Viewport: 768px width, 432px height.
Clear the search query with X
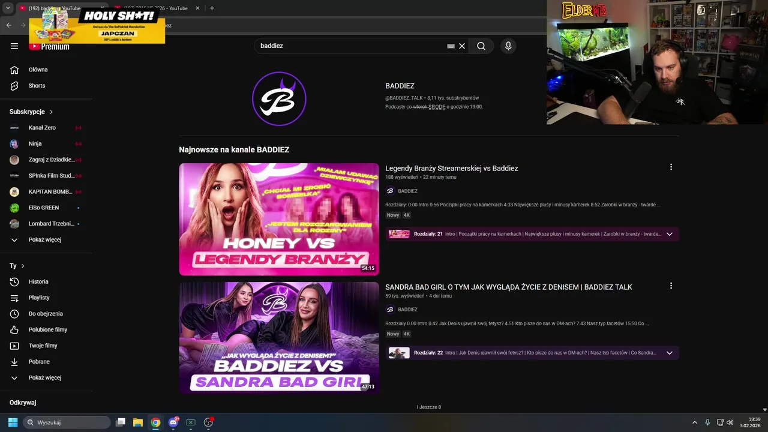(x=462, y=46)
